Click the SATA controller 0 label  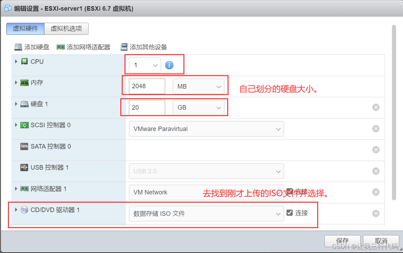pos(51,146)
